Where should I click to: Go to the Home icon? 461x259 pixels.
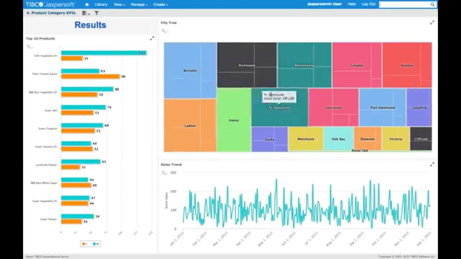(x=87, y=4)
